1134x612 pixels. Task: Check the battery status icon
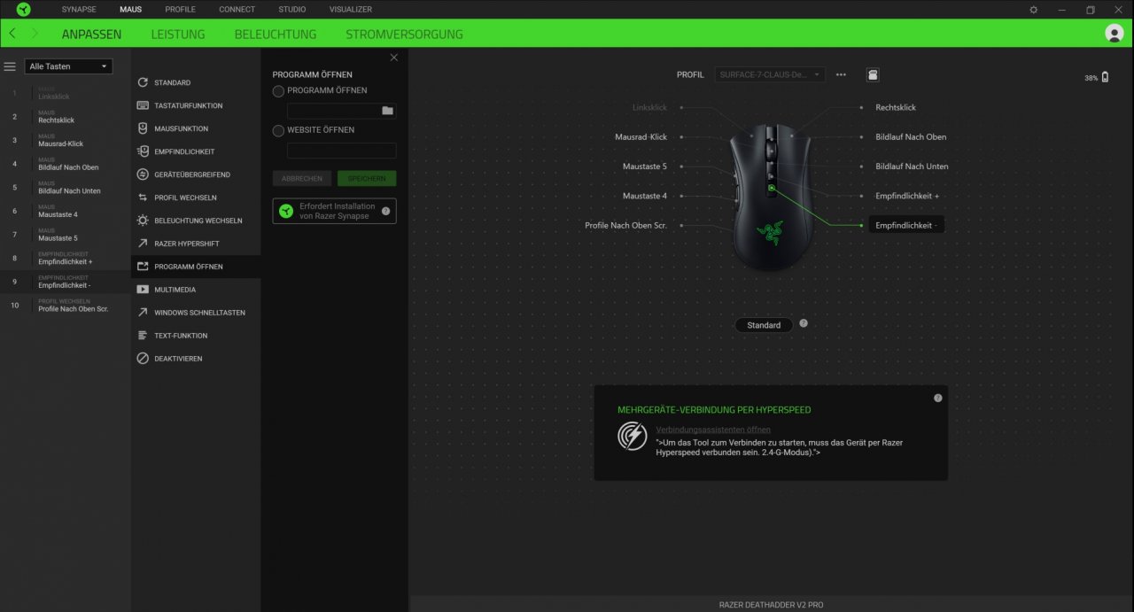1105,77
